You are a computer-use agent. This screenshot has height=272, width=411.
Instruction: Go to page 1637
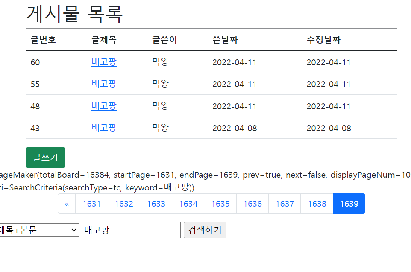285,204
